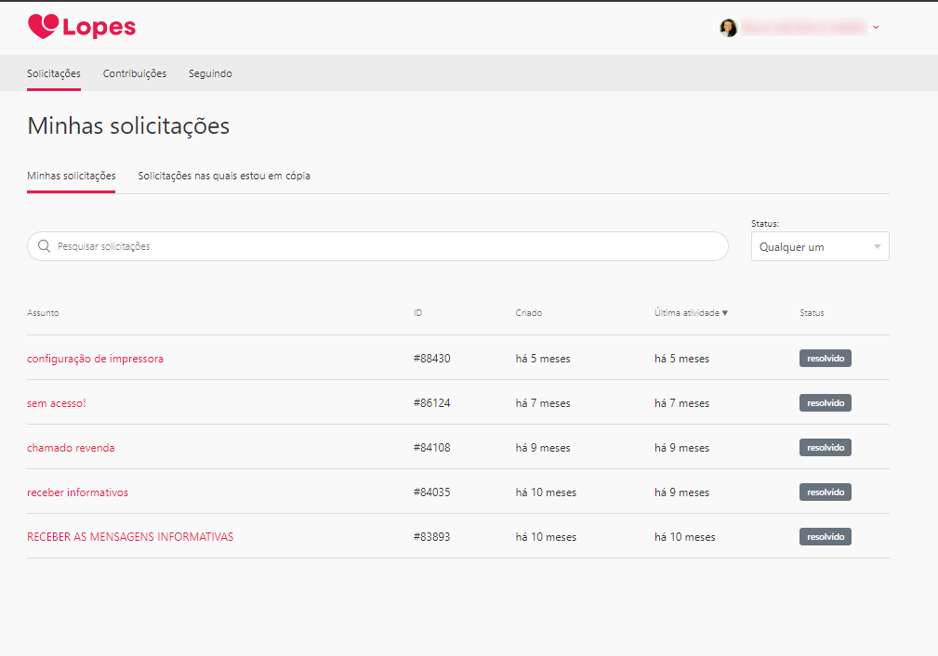Sort by Última atividade column
The height and width of the screenshot is (656, 938).
[691, 313]
